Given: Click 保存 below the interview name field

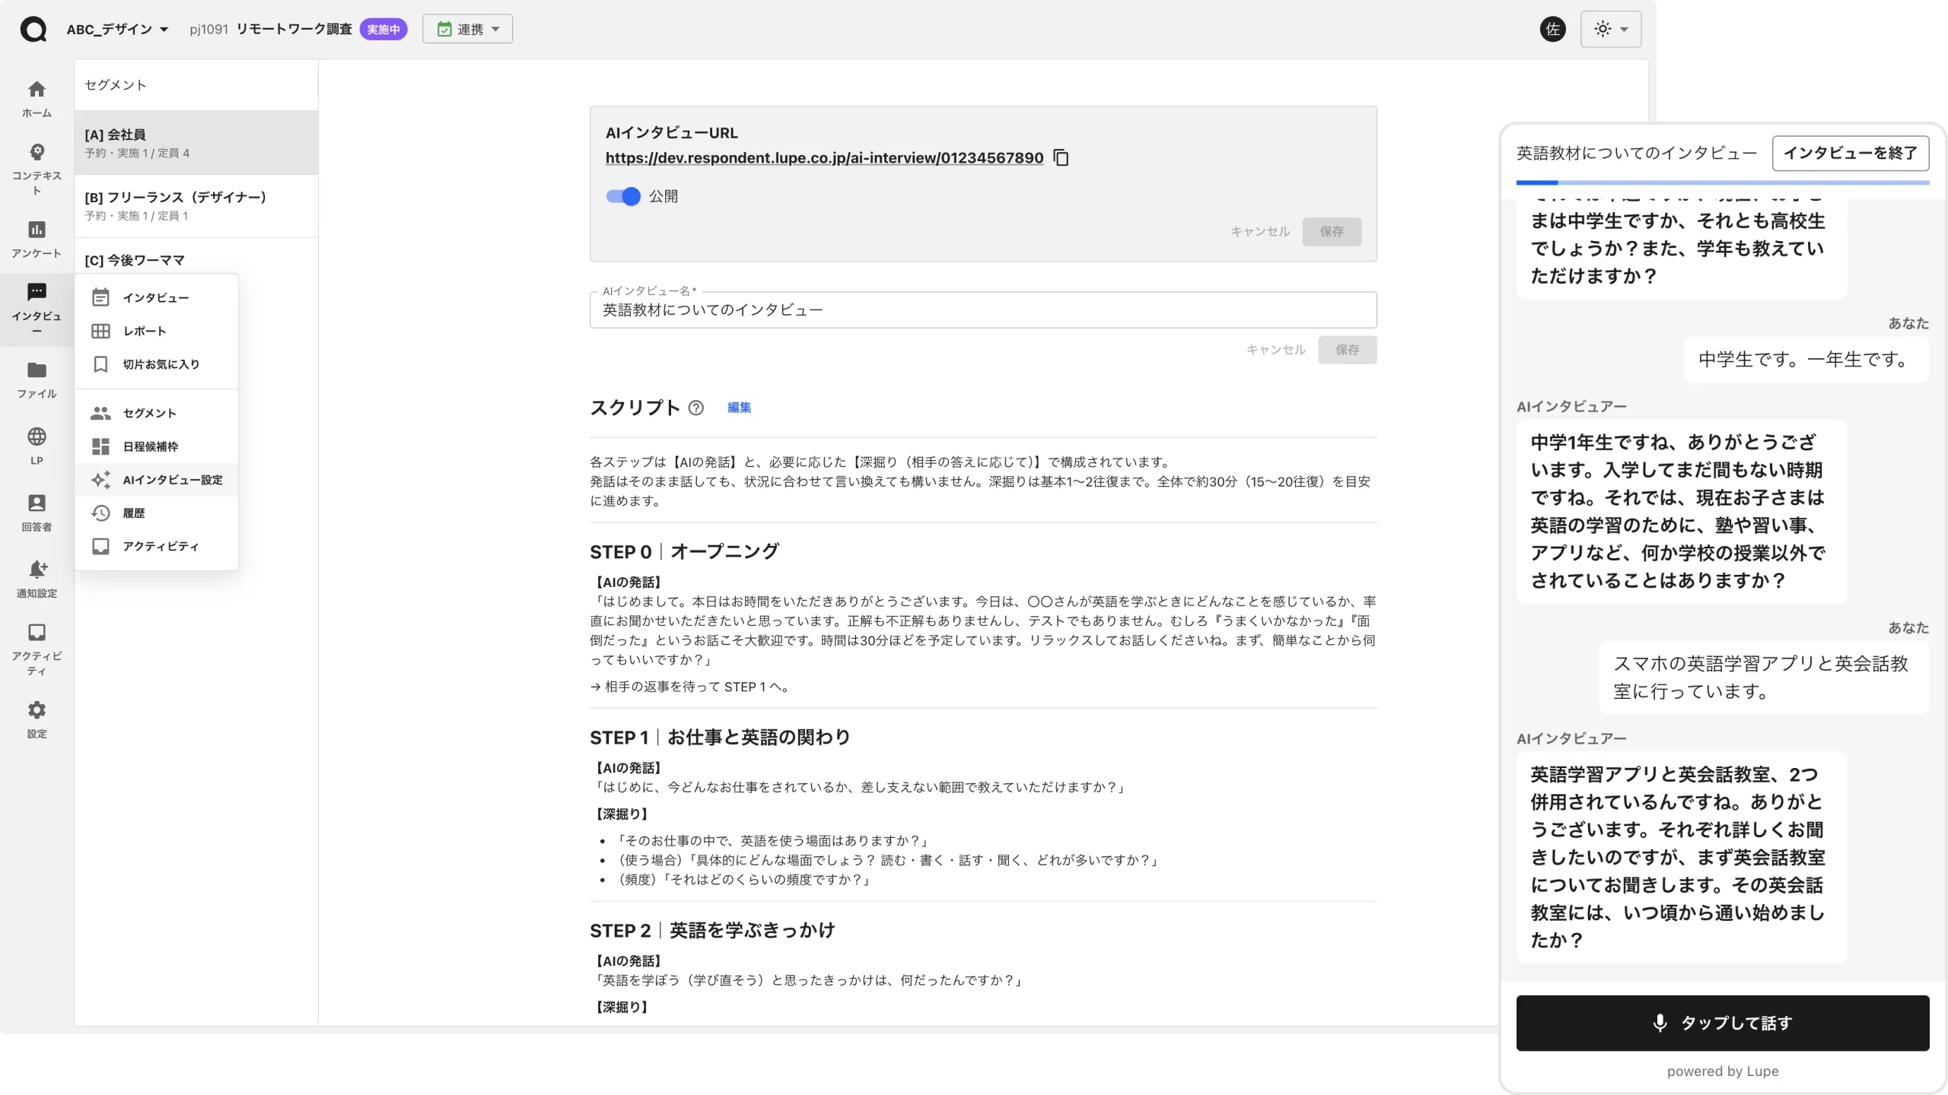Looking at the screenshot, I should point(1347,350).
